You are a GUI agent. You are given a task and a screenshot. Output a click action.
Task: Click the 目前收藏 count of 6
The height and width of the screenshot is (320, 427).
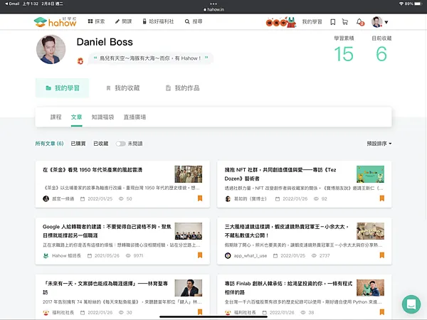pyautogui.click(x=381, y=53)
